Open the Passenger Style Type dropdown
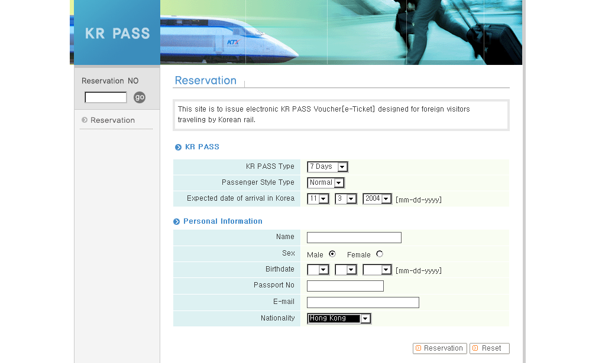602x363 pixels. pos(326,183)
